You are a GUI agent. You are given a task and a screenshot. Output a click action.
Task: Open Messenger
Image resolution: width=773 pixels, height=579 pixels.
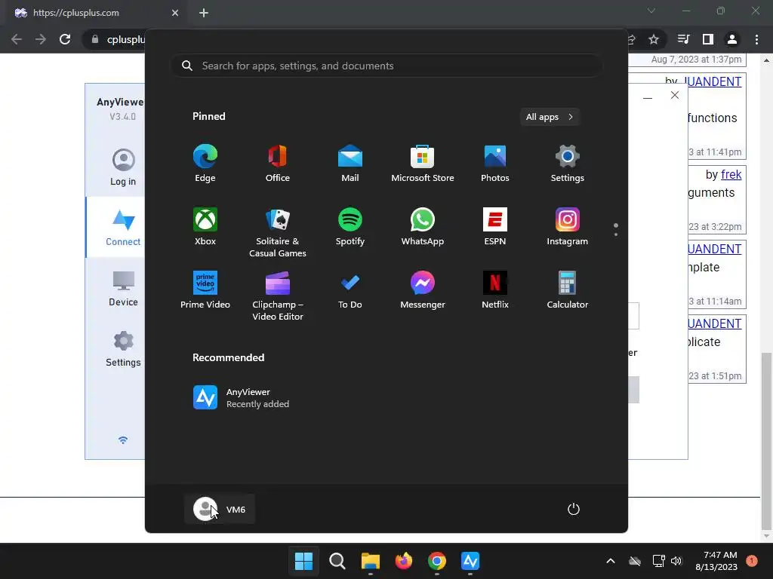[423, 290]
